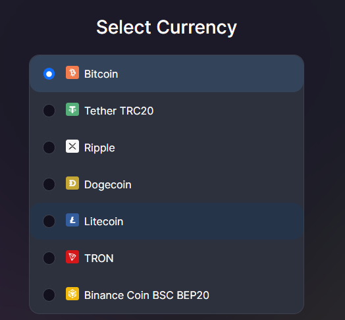This screenshot has height=320, width=345.
Task: Click the TRON text label
Action: tap(99, 258)
